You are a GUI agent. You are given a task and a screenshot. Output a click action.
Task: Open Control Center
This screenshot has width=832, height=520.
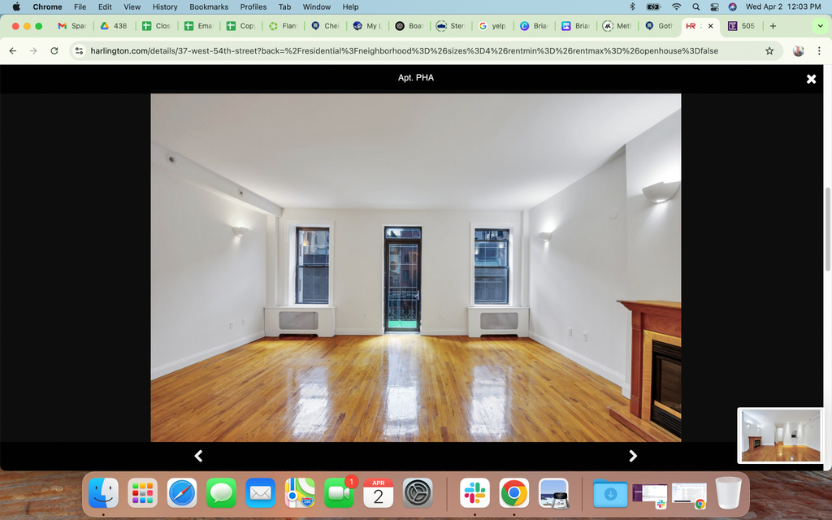pyautogui.click(x=714, y=6)
